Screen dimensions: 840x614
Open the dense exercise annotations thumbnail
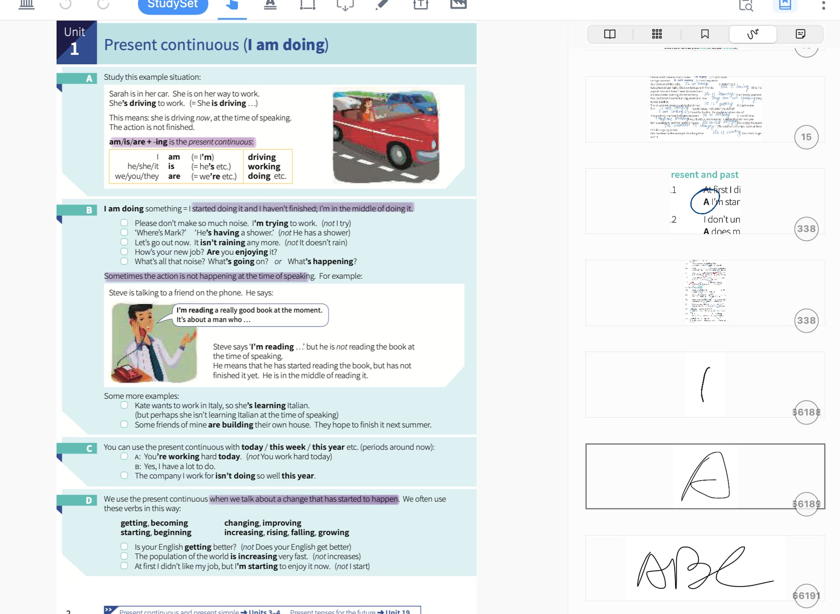coord(705,293)
